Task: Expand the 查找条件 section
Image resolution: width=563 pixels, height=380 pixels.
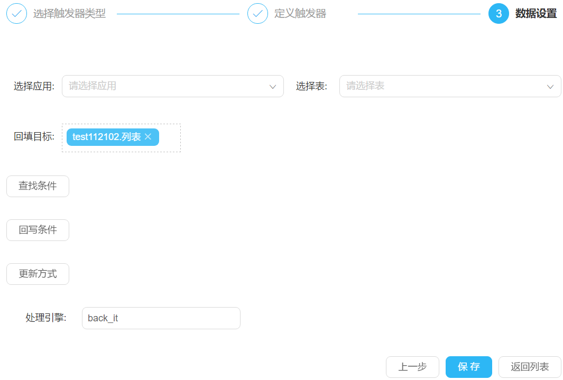Action: coord(38,186)
